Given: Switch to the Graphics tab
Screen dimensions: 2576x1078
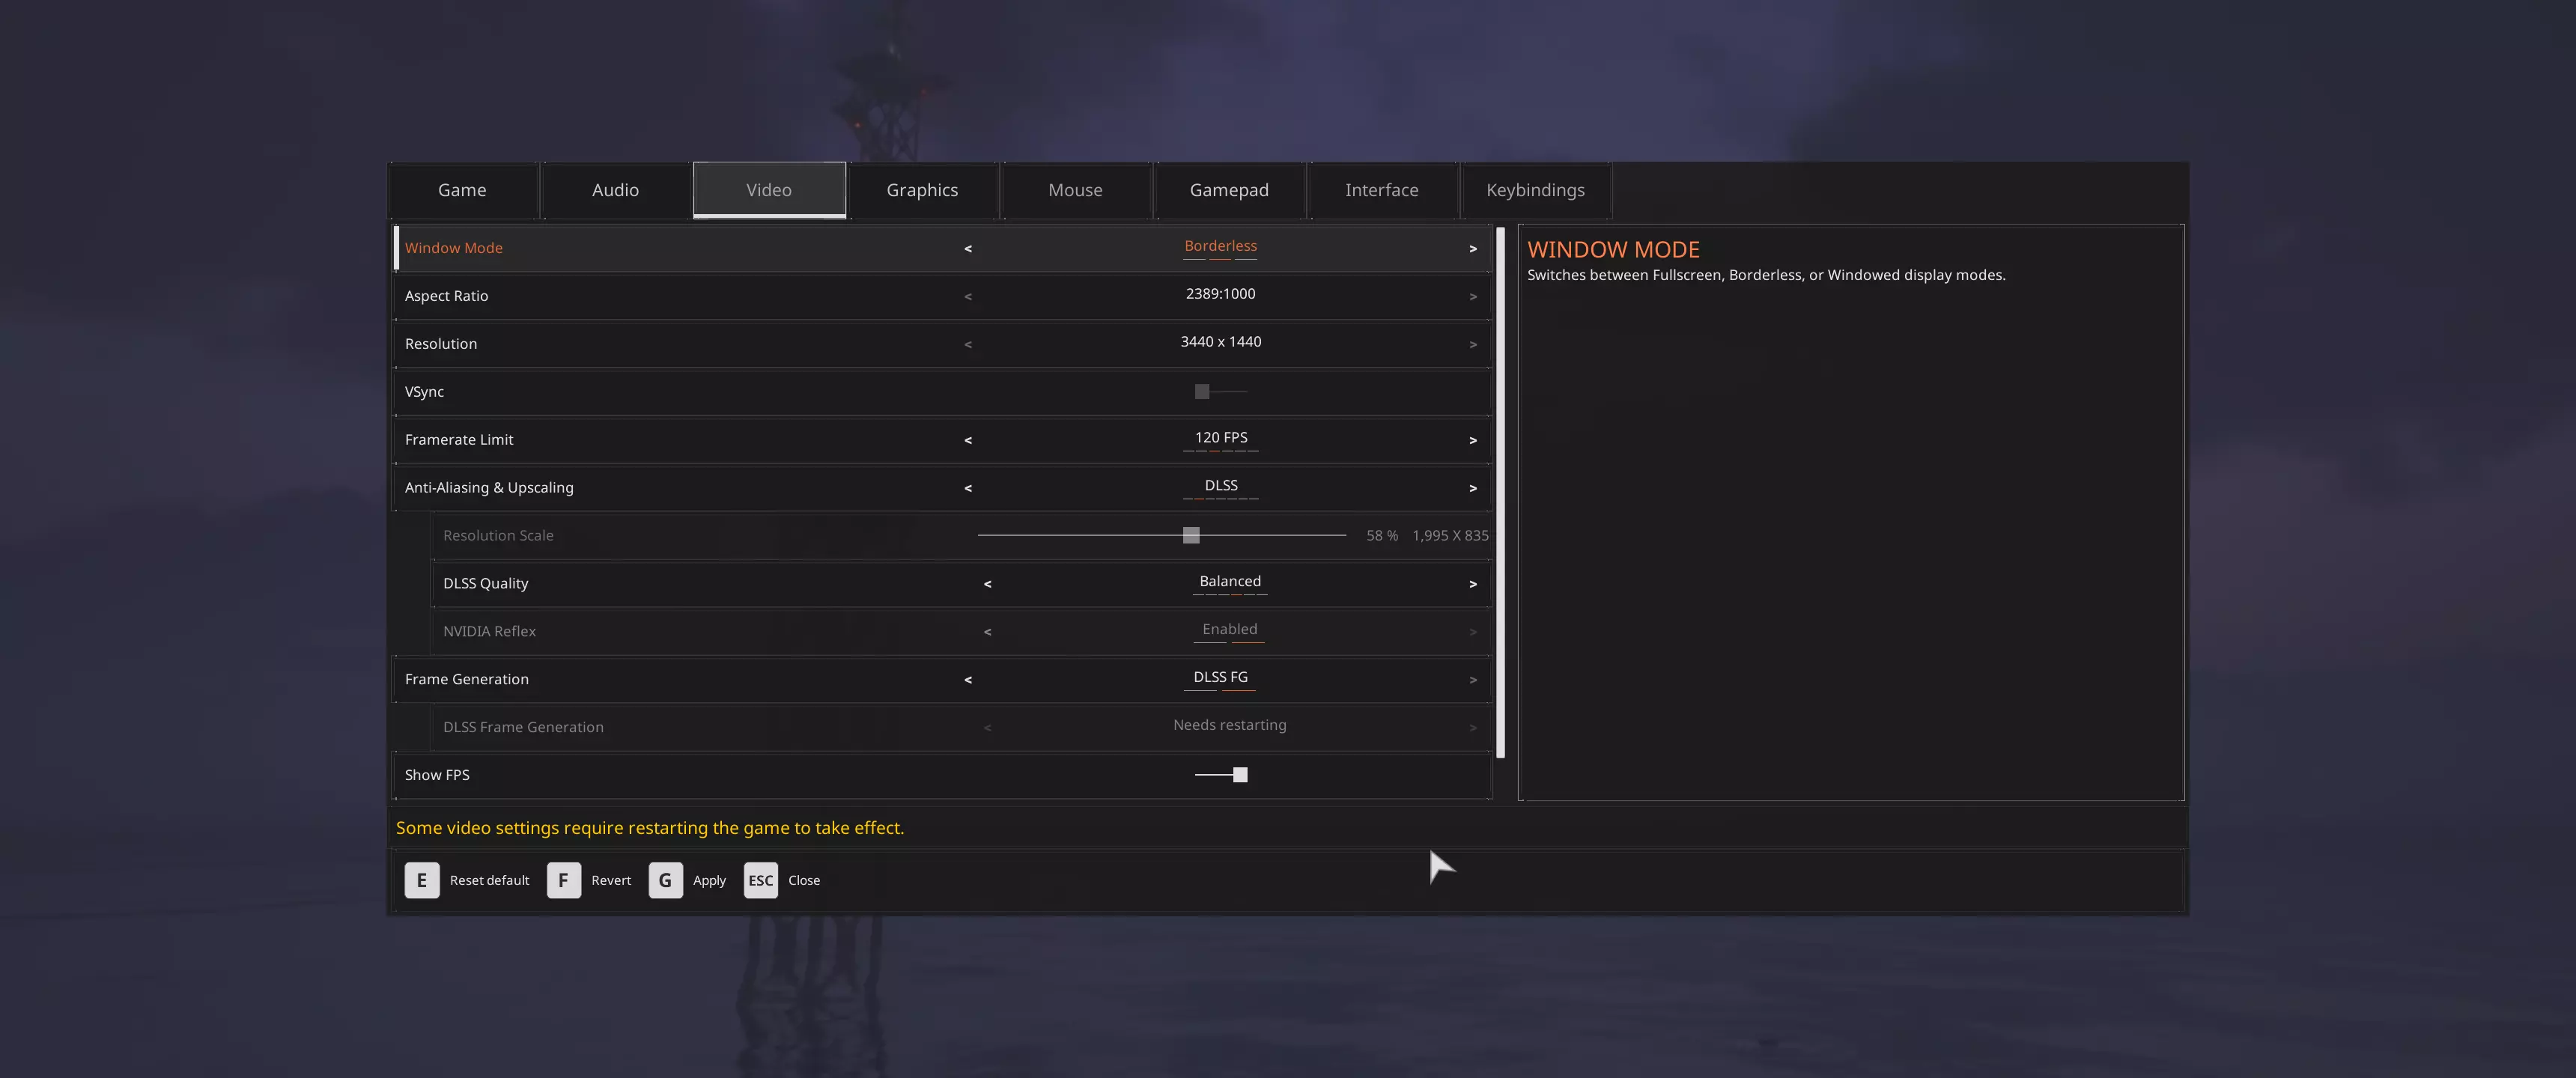Looking at the screenshot, I should [922, 190].
